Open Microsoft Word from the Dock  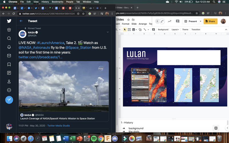[66, 138]
